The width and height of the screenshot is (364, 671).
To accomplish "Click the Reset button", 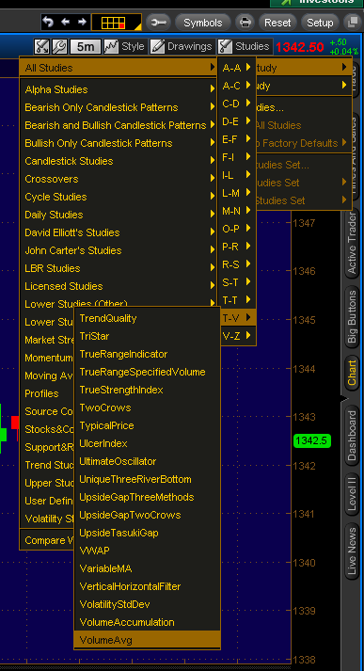I will pos(277,23).
